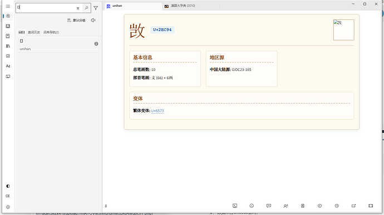The image size is (384, 215).
Task: Toggle the dark mode contrast icon
Action: click(8, 186)
